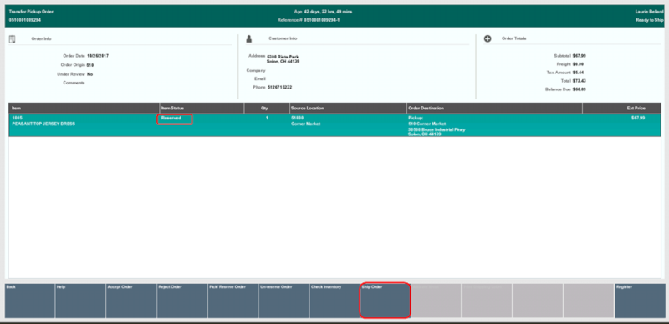
Task: Click the Under Review value No
Action: pos(90,74)
